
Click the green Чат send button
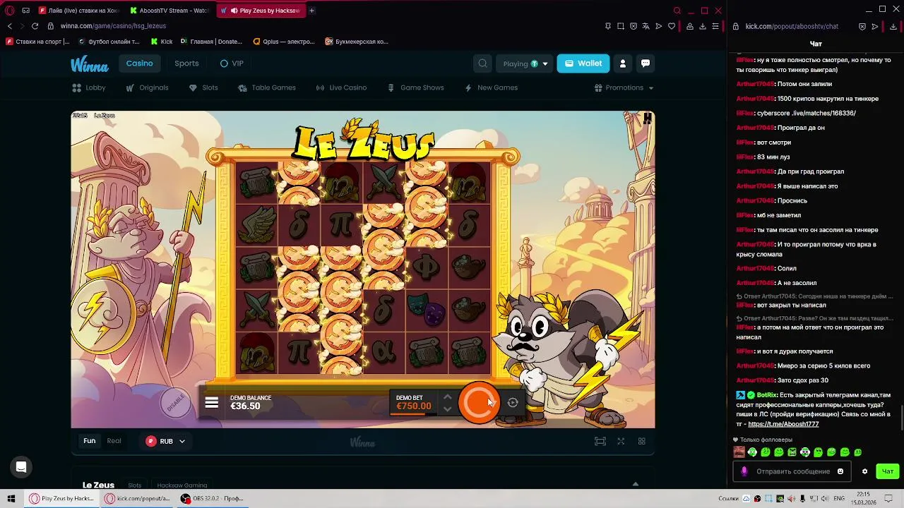pyautogui.click(x=888, y=471)
